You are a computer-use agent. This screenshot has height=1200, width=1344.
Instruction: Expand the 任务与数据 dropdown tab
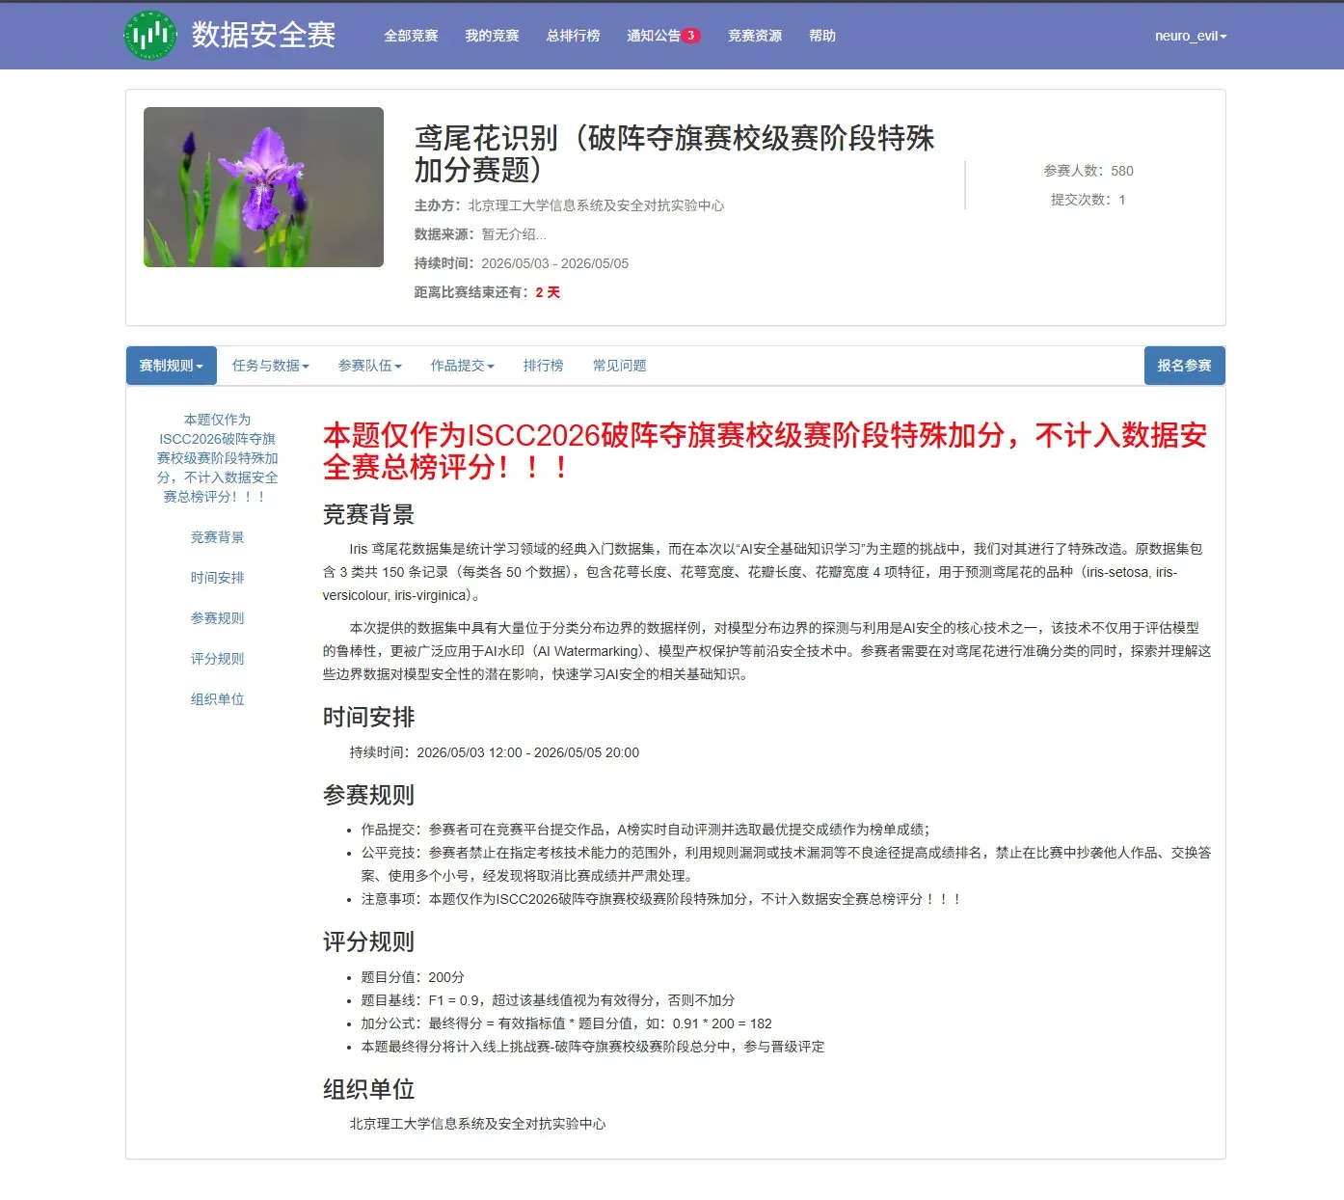(x=271, y=366)
